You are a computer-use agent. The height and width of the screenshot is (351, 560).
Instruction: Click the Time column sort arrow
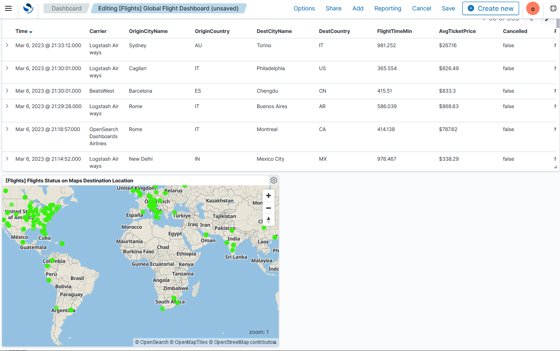click(x=31, y=32)
